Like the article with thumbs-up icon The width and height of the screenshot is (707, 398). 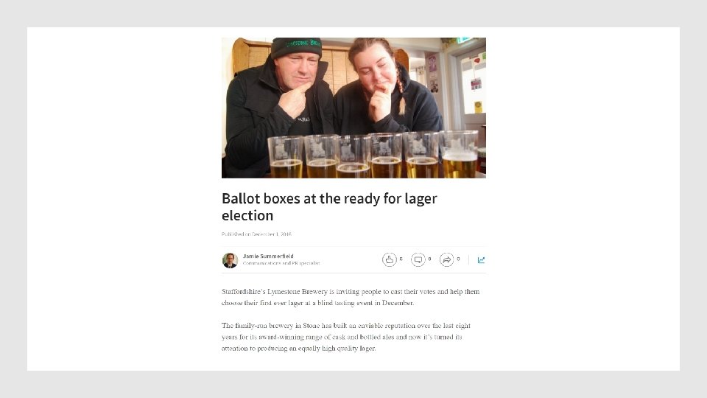click(389, 259)
